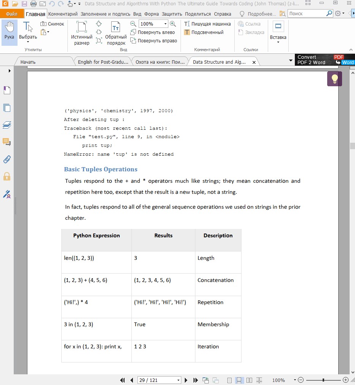
Task: Switch to Заполнение и подпись tab
Action: click(106, 14)
